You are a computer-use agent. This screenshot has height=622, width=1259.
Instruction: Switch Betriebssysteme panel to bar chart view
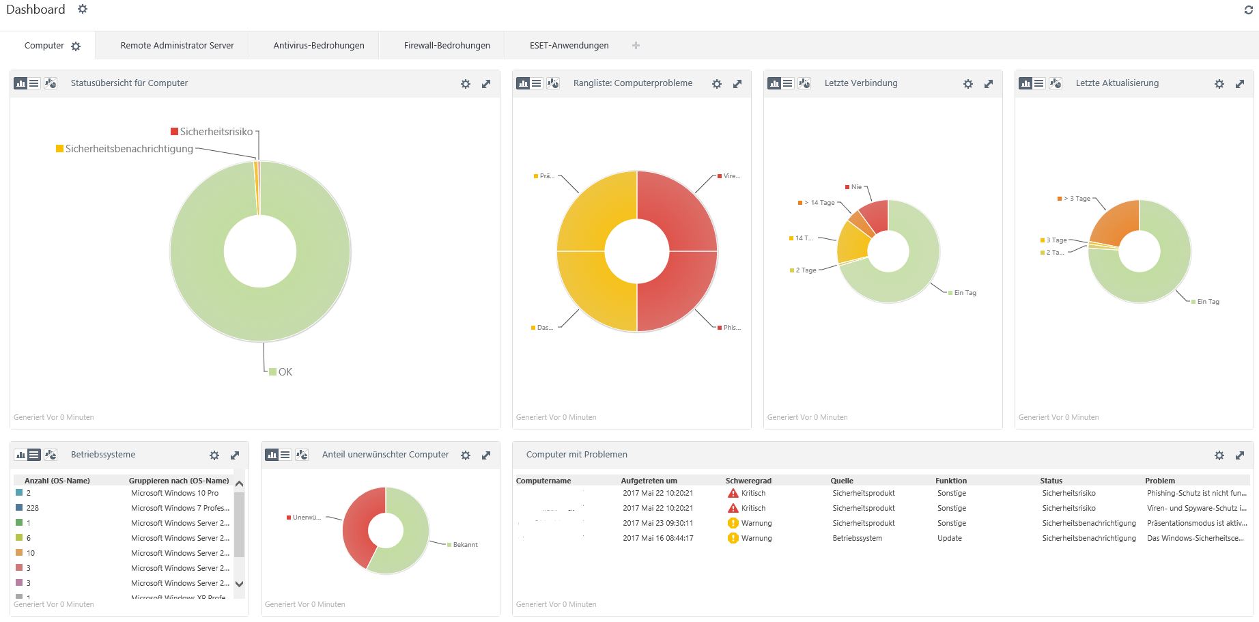[19, 455]
